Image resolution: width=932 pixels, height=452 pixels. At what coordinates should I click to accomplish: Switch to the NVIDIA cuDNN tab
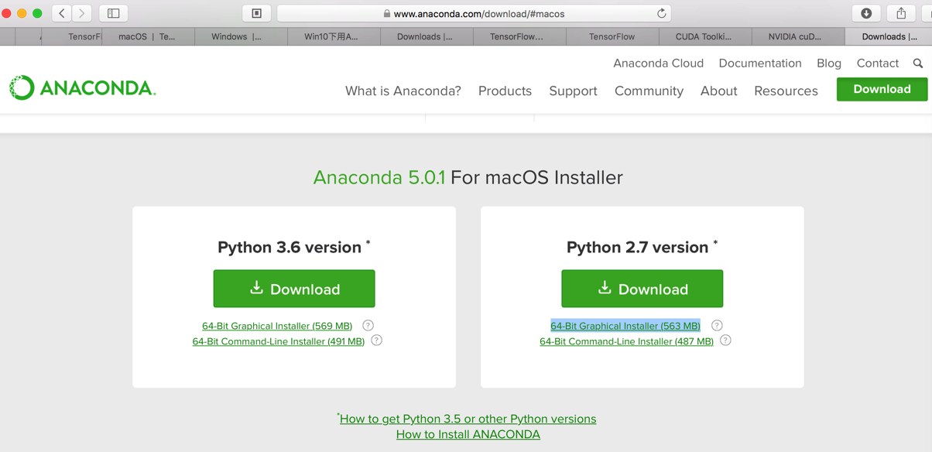pyautogui.click(x=795, y=36)
